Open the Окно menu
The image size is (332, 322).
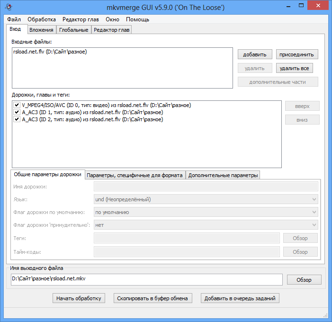112,19
